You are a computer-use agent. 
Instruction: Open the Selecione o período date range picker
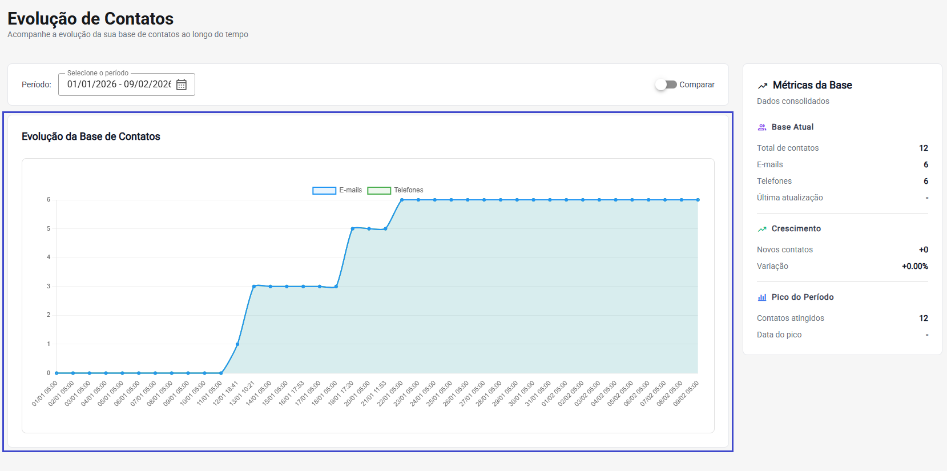coord(119,84)
